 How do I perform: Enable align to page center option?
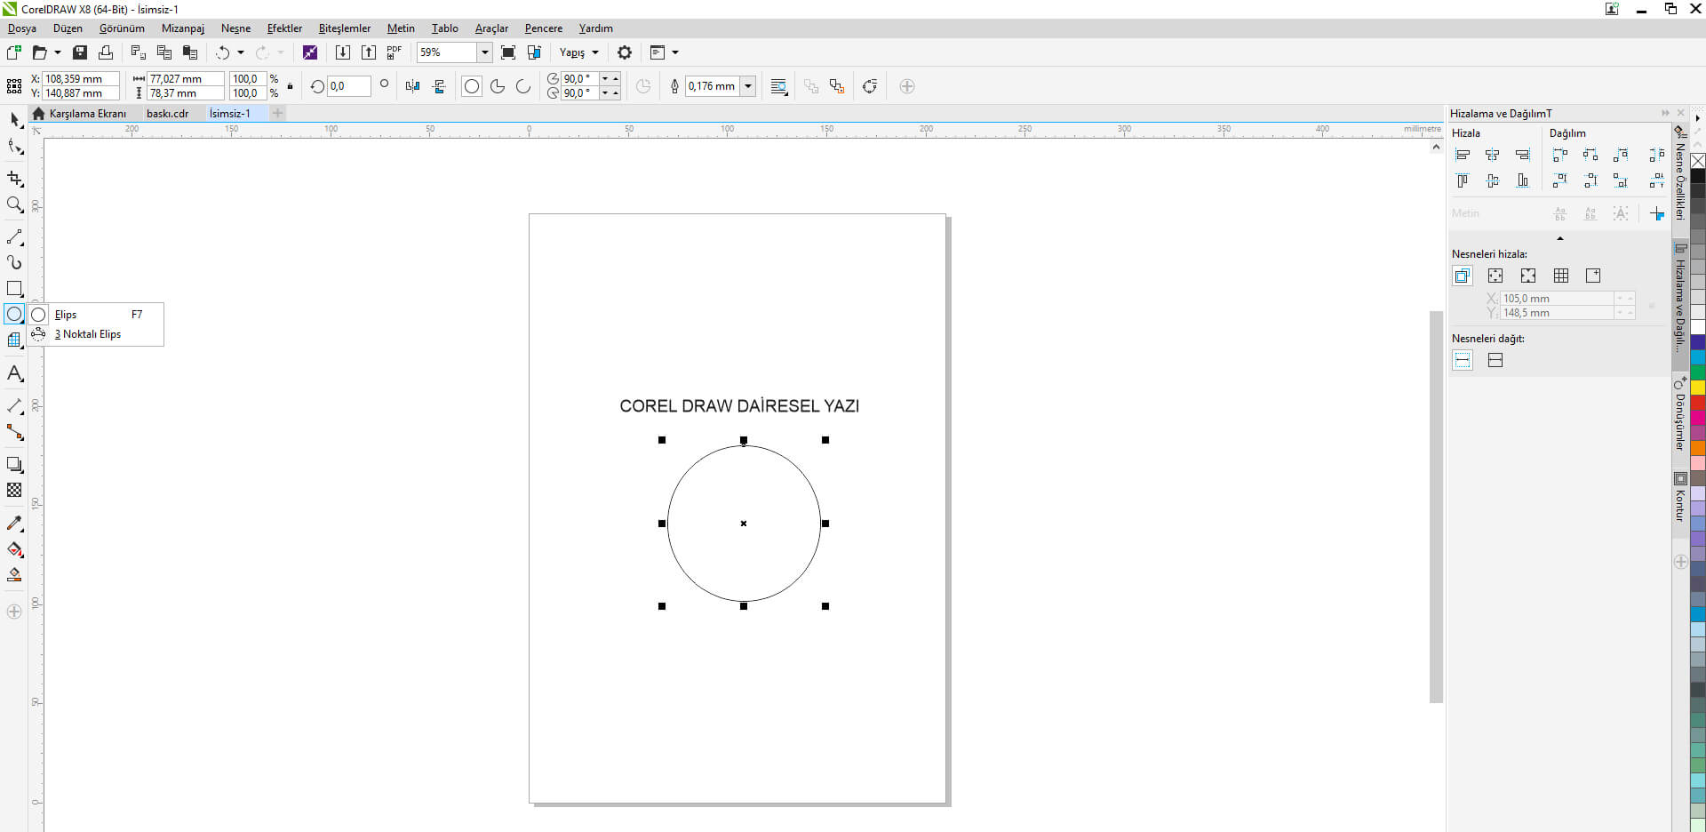coord(1527,276)
